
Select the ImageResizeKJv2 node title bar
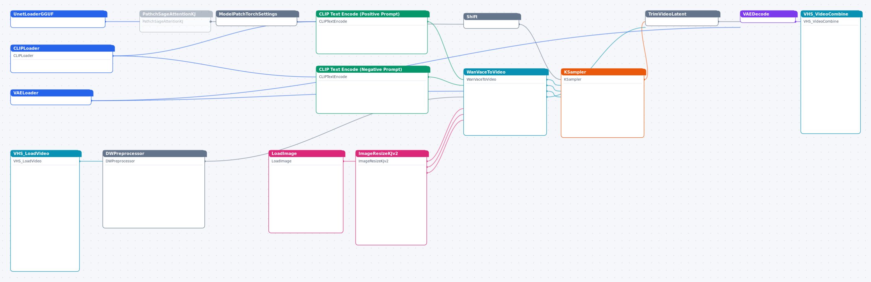392,153
